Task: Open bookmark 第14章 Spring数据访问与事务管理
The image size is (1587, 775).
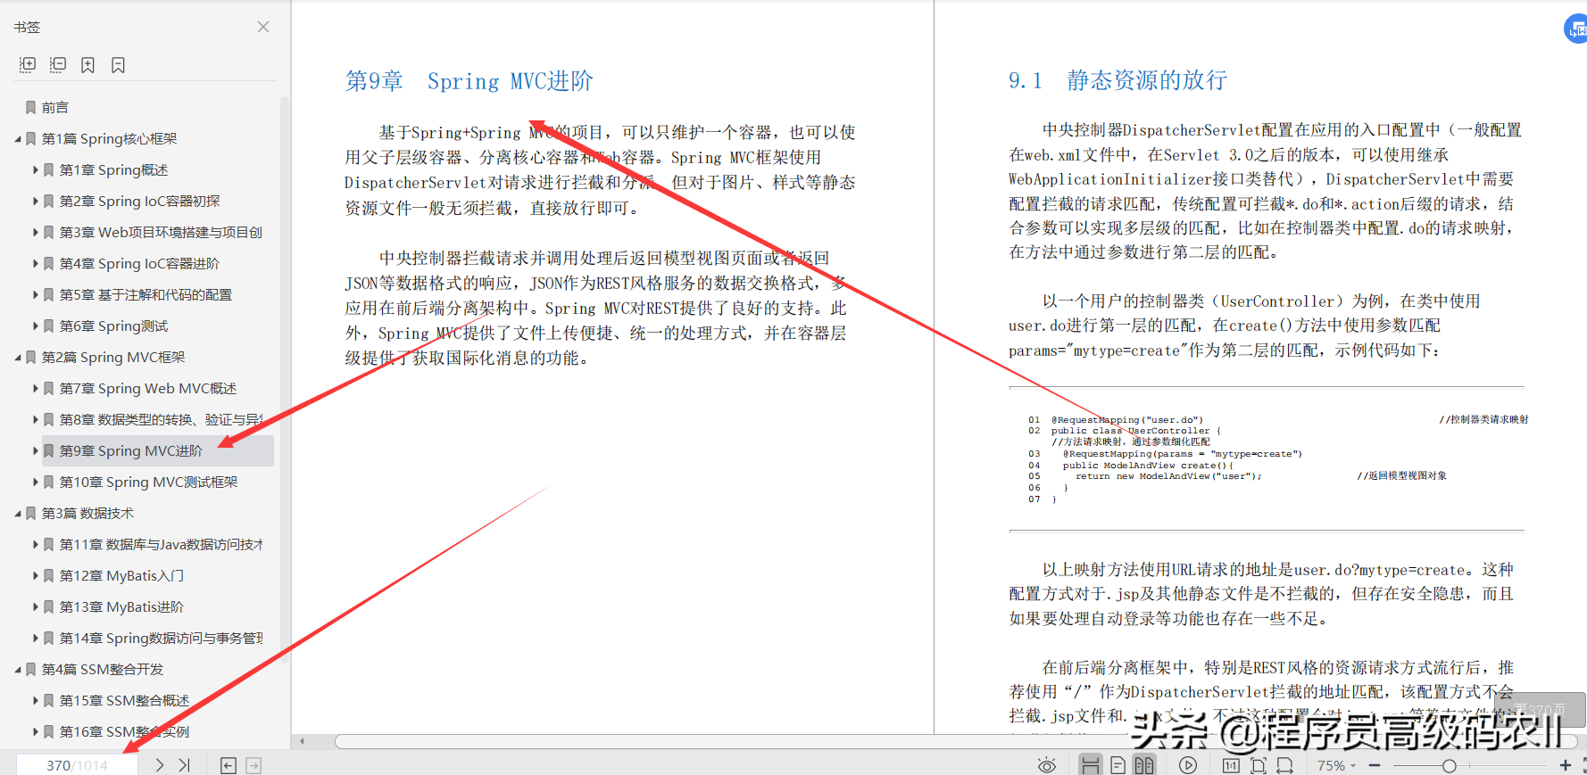Action: tap(161, 638)
